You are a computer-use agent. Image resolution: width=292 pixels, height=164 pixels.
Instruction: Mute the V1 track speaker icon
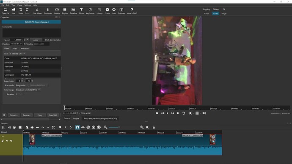pos(7,141)
